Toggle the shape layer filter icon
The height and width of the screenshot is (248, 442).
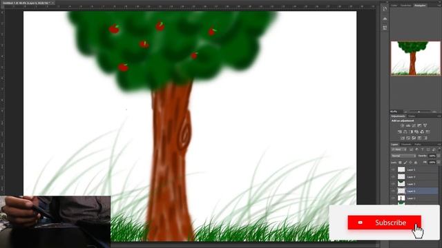pos(428,149)
